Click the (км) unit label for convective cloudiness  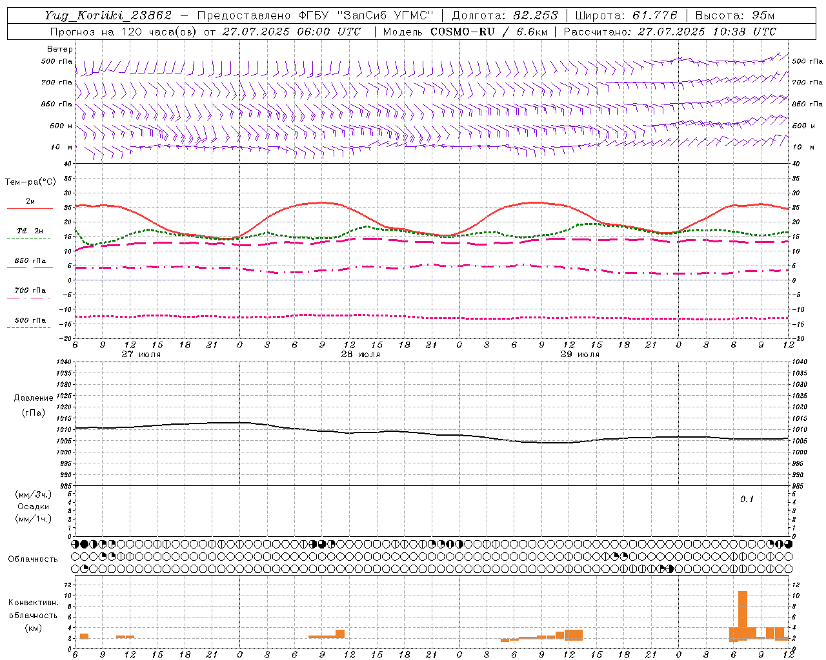[34, 627]
